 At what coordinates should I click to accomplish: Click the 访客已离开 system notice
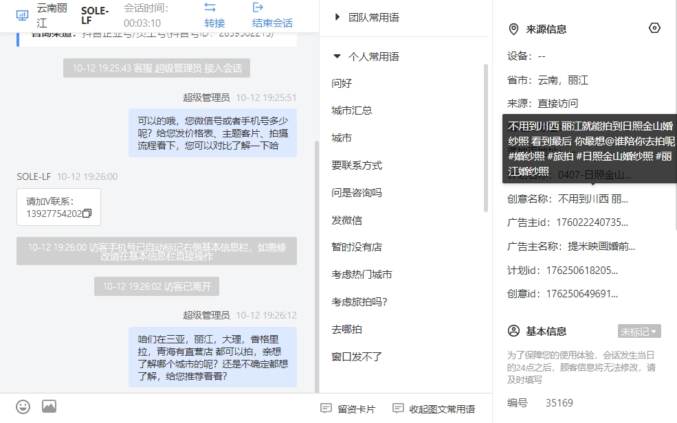(157, 286)
